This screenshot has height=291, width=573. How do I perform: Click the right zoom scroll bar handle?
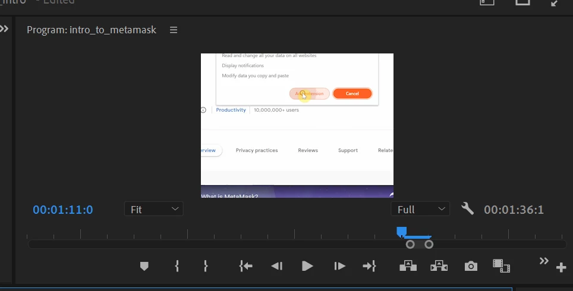429,244
